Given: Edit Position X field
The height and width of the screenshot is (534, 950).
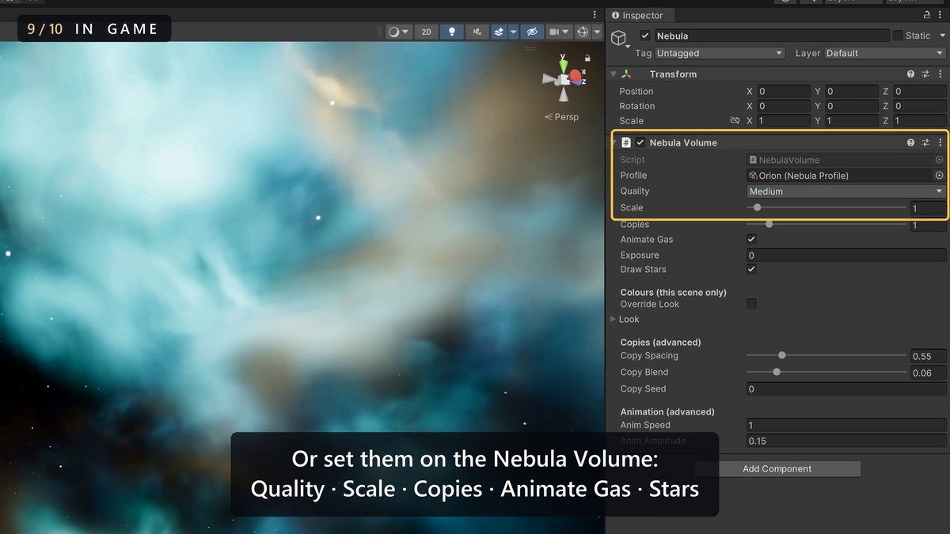Looking at the screenshot, I should (784, 91).
